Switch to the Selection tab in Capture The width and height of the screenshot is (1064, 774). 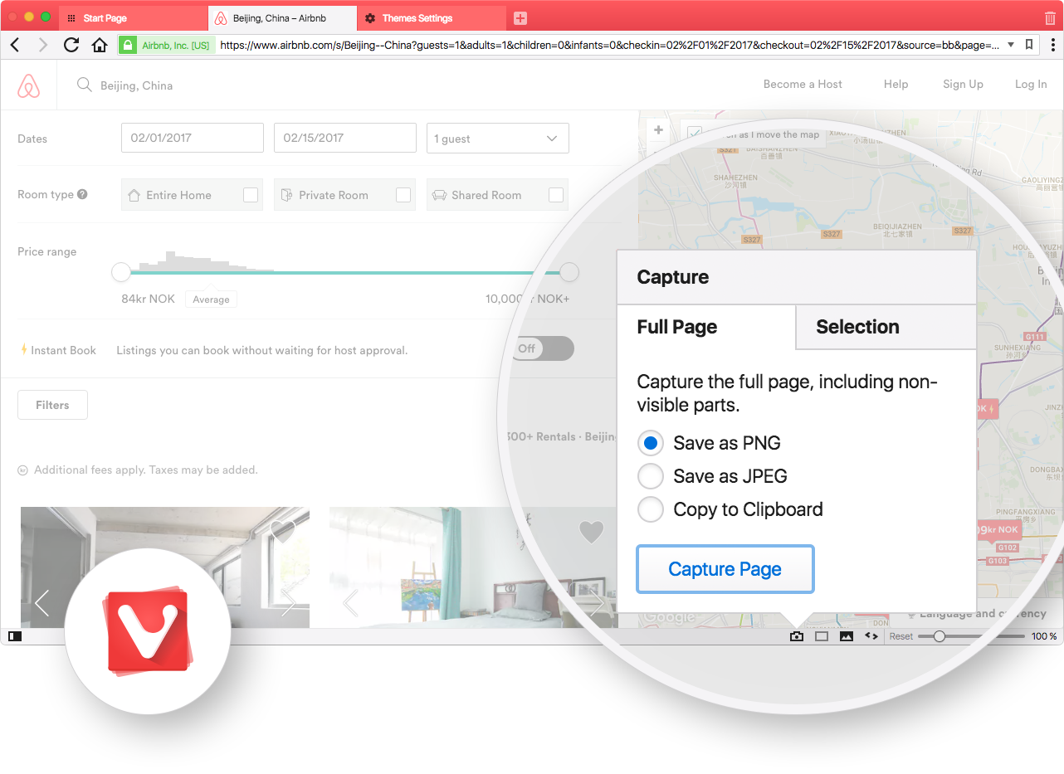point(857,327)
